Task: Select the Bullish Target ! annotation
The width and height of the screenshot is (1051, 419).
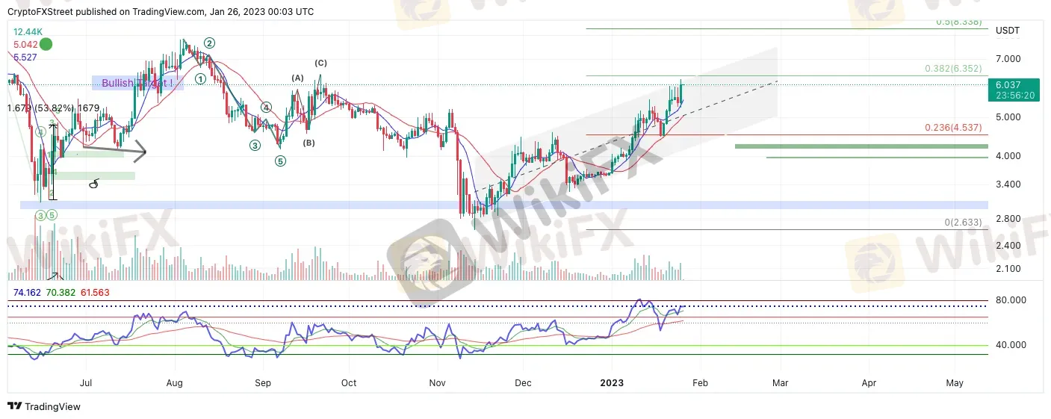Action: pos(138,84)
